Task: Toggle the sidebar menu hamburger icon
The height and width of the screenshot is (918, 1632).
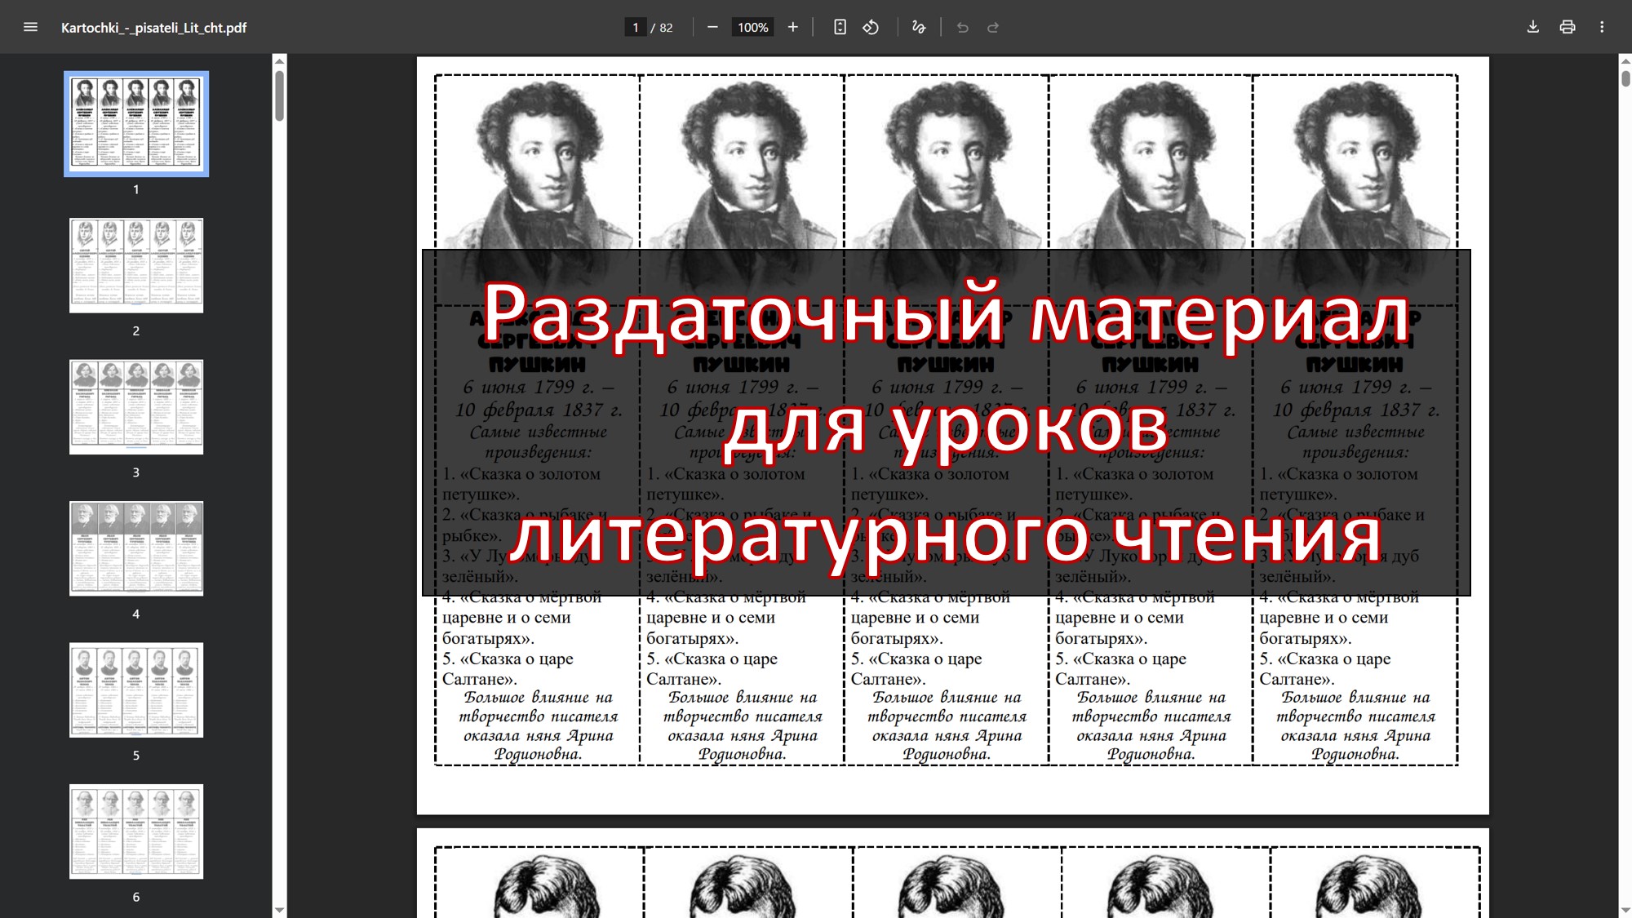Action: point(31,27)
